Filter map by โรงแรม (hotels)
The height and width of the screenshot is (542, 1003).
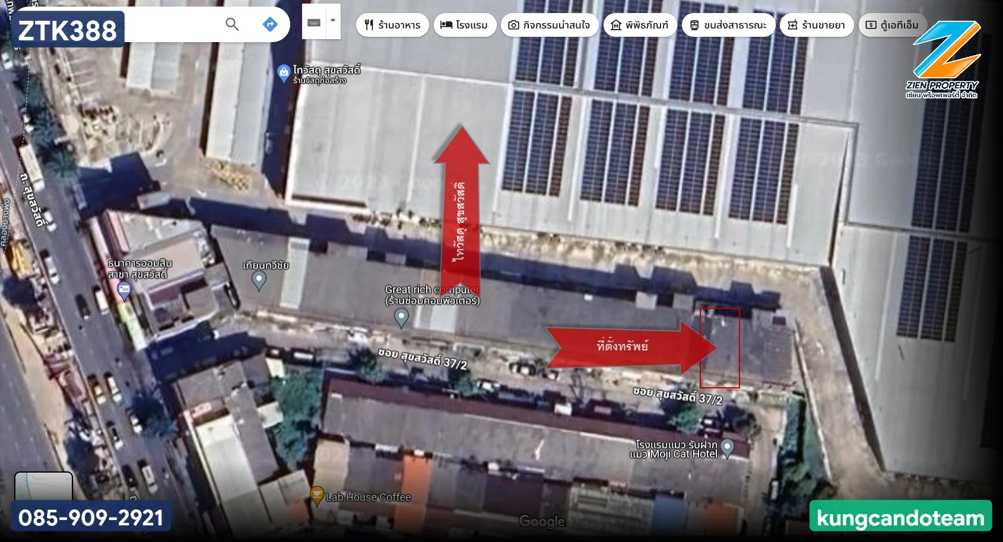tap(465, 25)
